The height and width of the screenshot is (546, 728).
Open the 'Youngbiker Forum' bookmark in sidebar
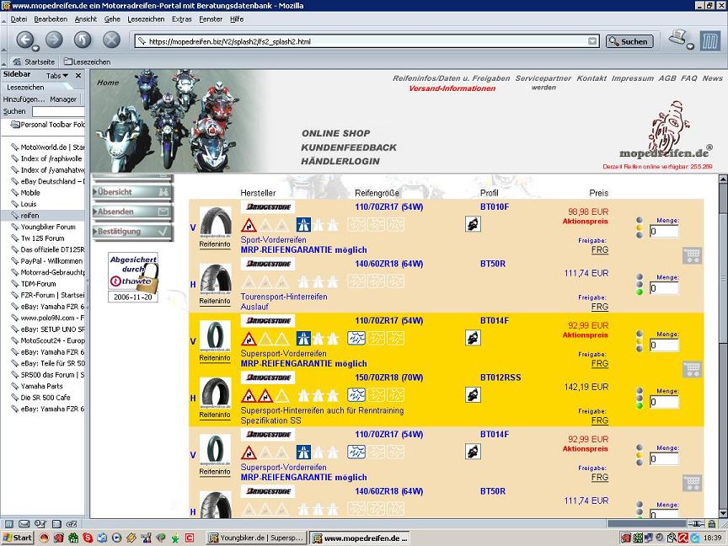[48, 227]
